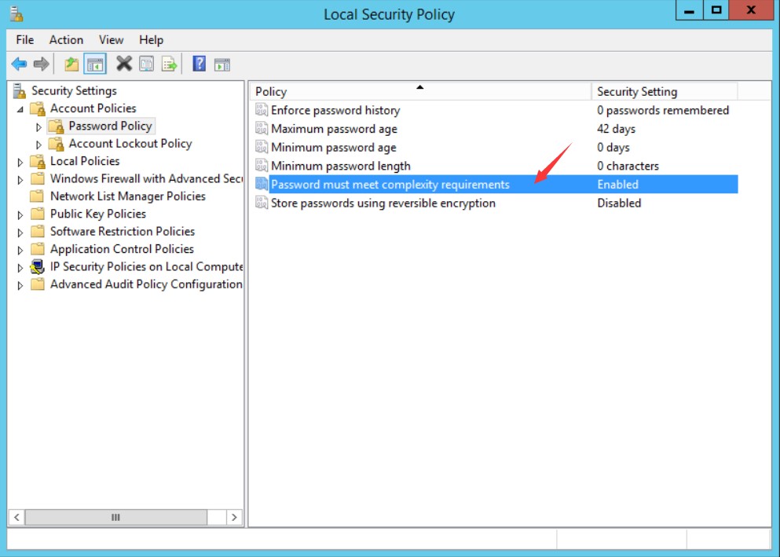Select Software Restriction Policies folder

click(122, 232)
